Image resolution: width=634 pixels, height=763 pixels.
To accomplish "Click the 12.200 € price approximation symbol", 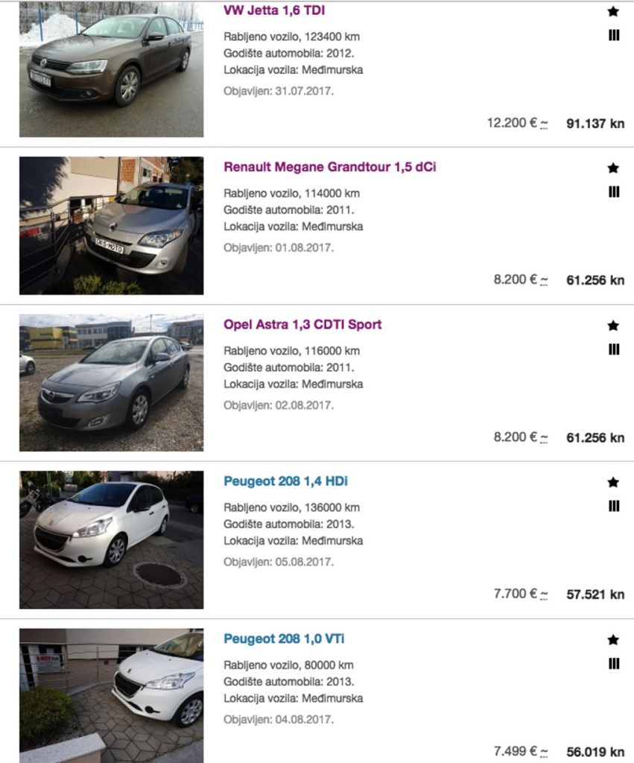I will point(545,124).
